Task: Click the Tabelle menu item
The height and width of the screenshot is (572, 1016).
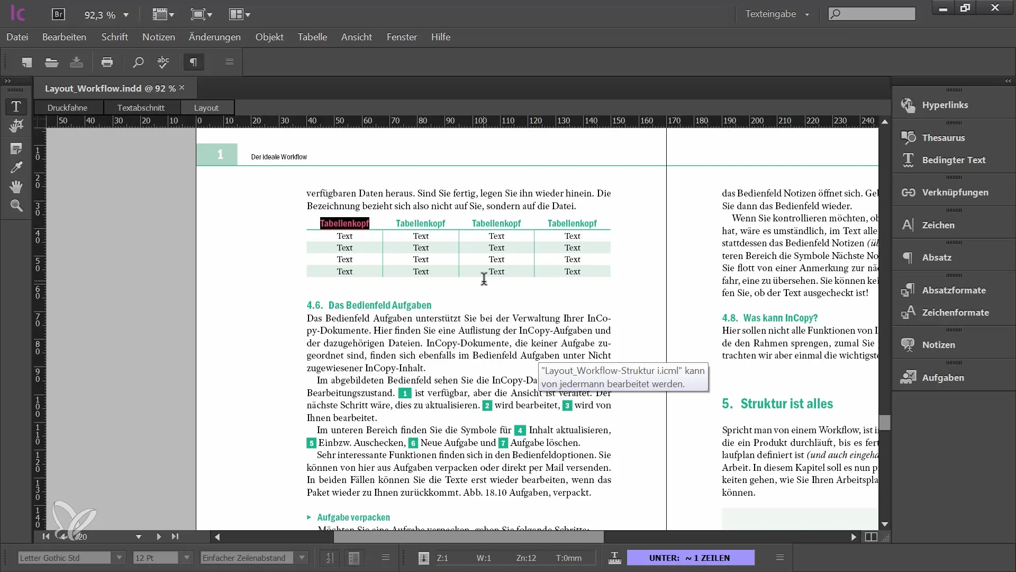Action: [x=313, y=37]
